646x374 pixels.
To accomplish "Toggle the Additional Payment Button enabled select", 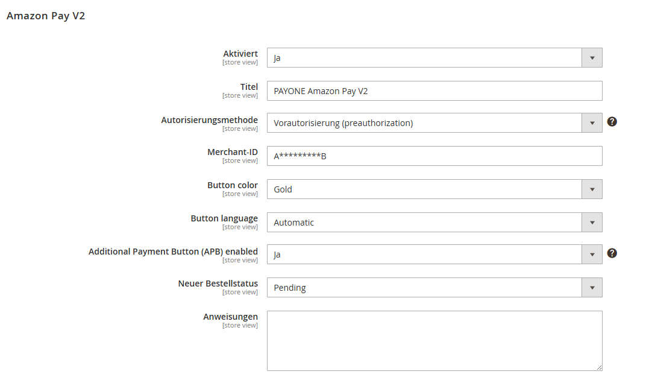I will pyautogui.click(x=434, y=255).
